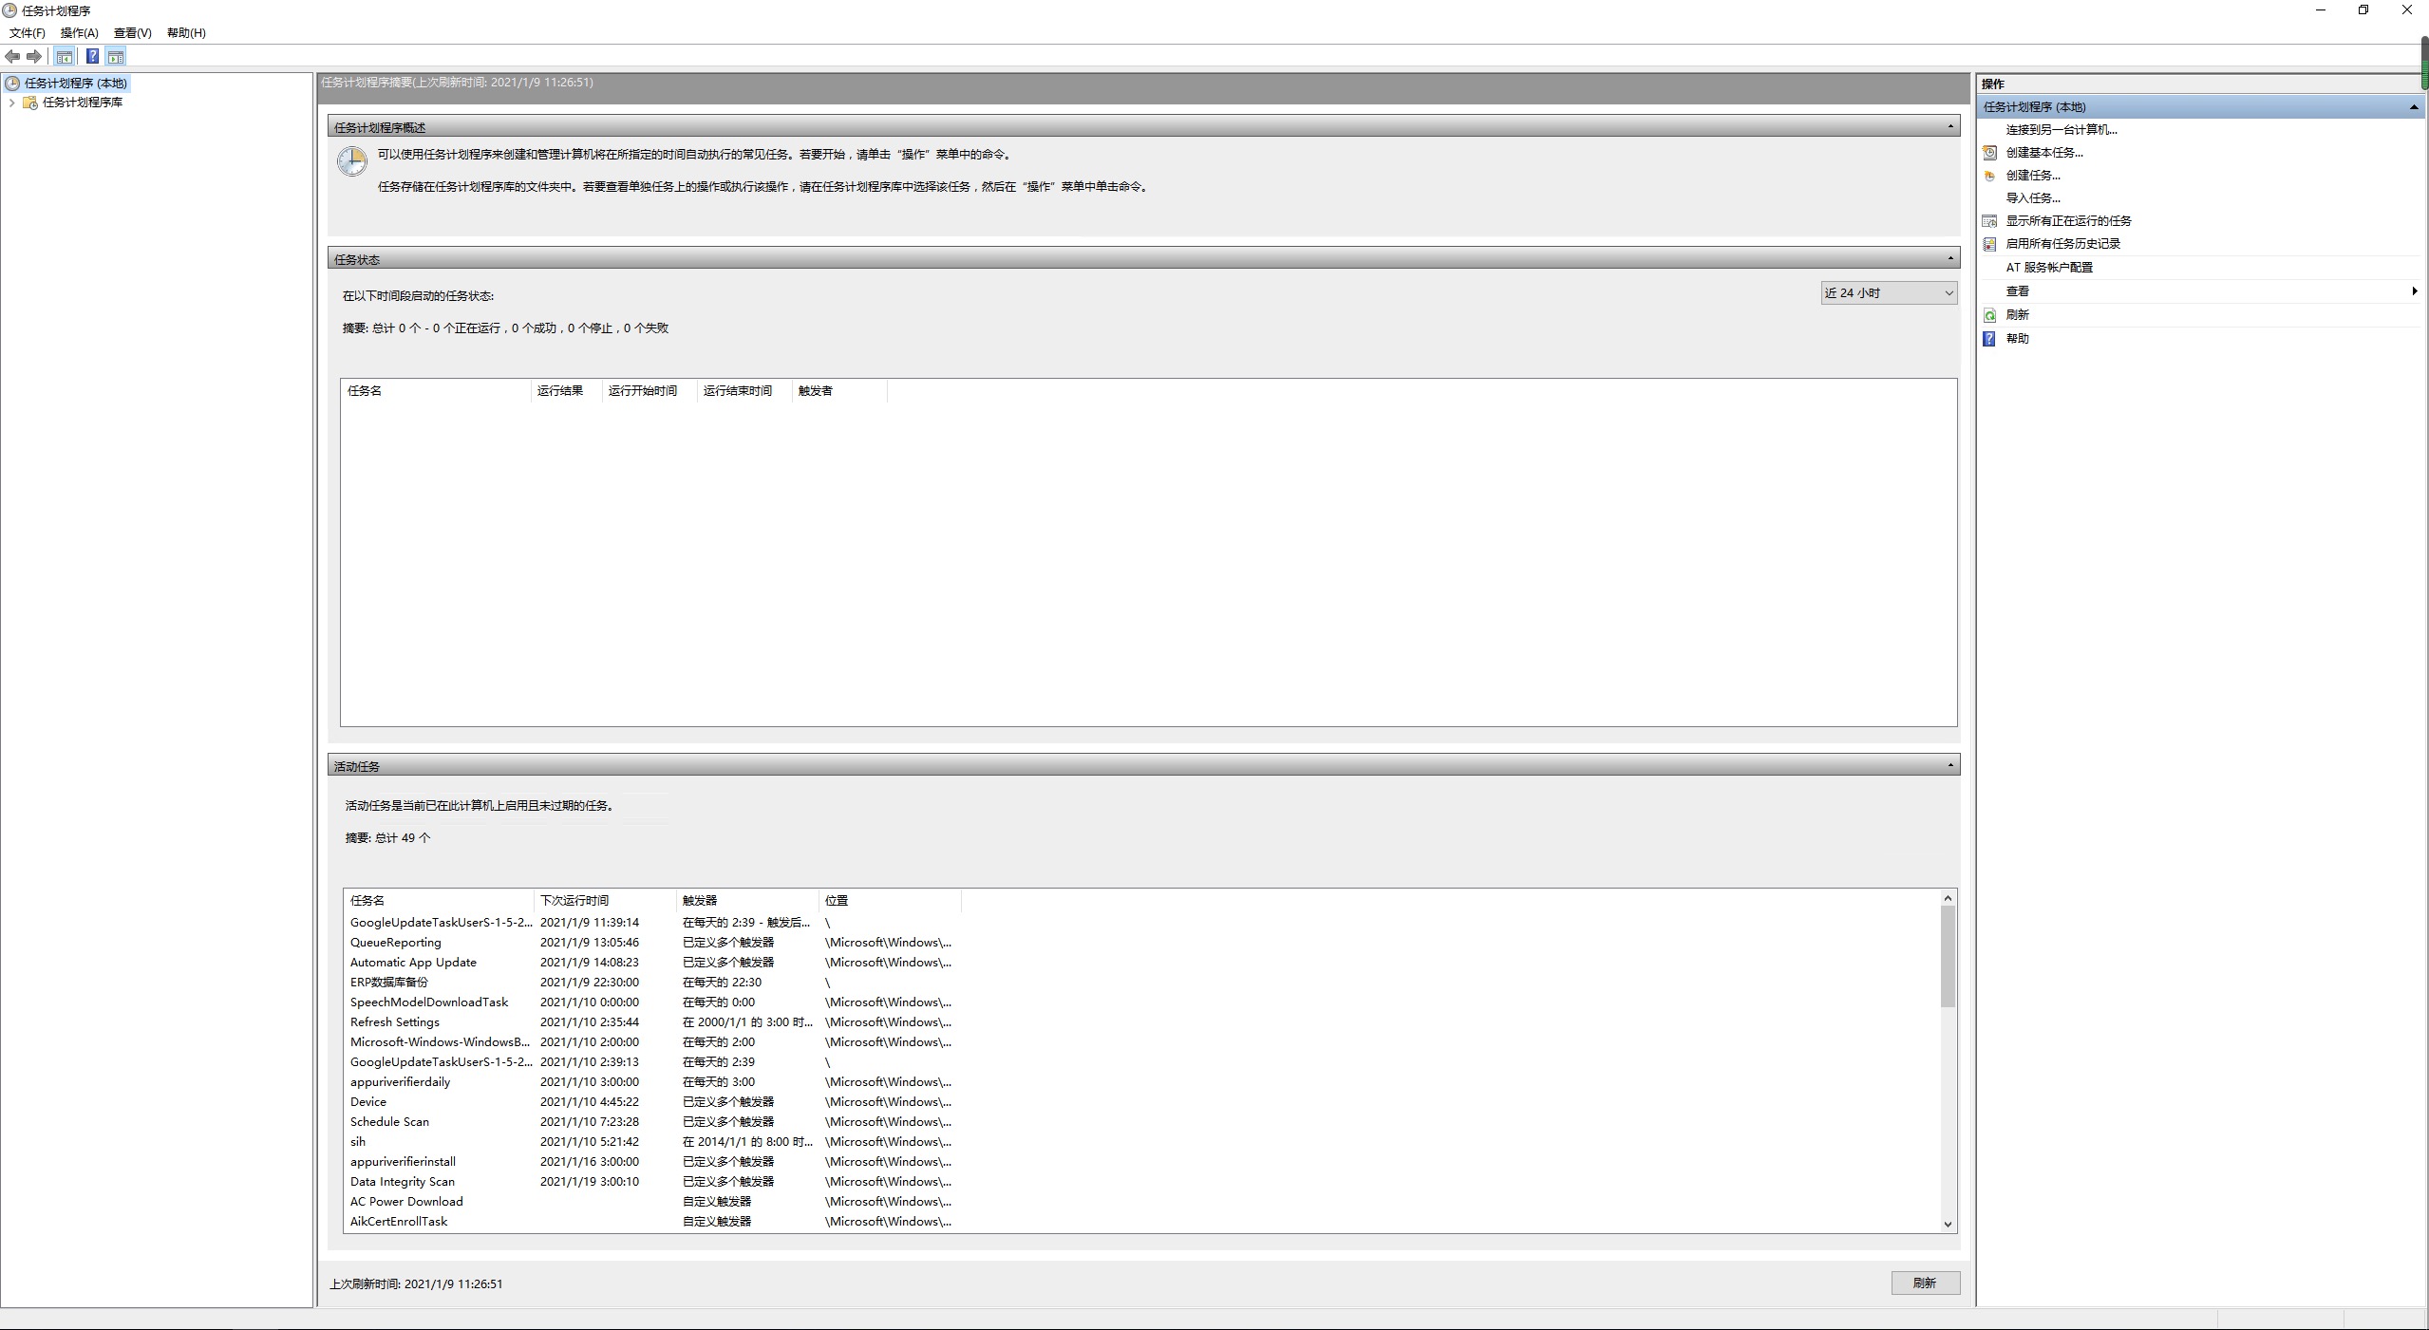Viewport: 2429px width, 1330px height.
Task: Select the Schedule Scan task row
Action: (x=652, y=1122)
